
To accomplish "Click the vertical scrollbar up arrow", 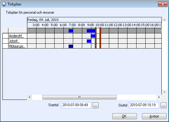I will point(164,20).
